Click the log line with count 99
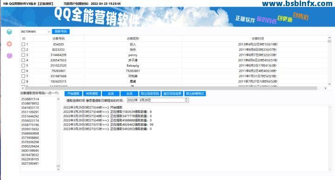This screenshot has width=335, height=180. click(108, 125)
